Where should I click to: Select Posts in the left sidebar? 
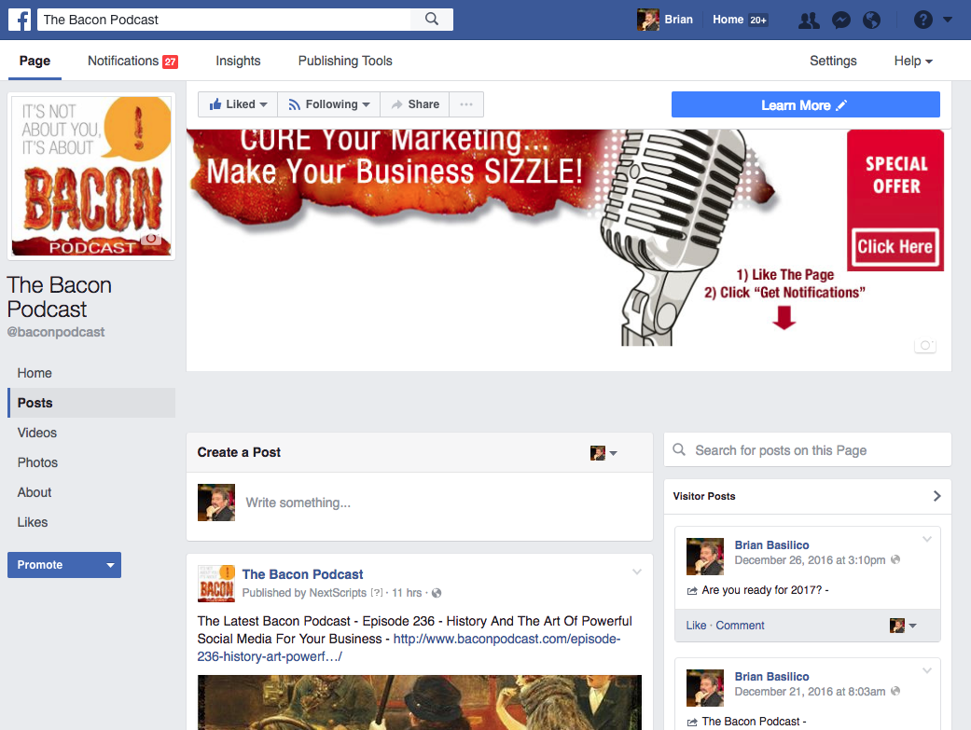pos(91,403)
